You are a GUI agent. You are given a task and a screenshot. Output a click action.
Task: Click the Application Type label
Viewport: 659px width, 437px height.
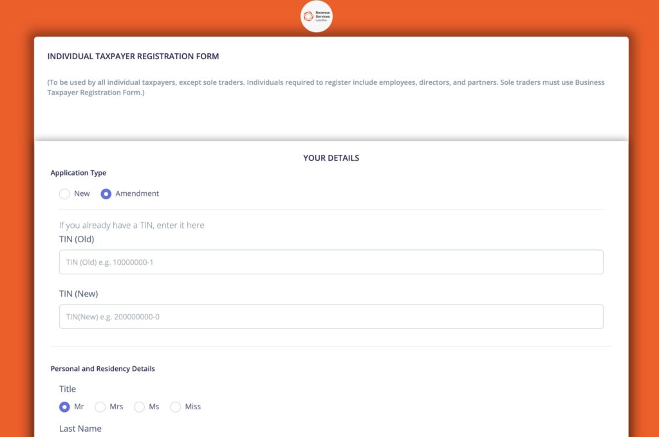tap(78, 172)
